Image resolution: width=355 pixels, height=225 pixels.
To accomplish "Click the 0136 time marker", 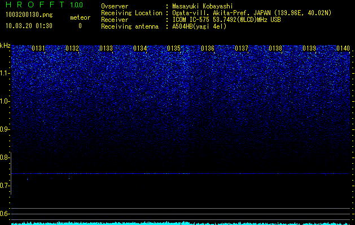I will 208,48.
